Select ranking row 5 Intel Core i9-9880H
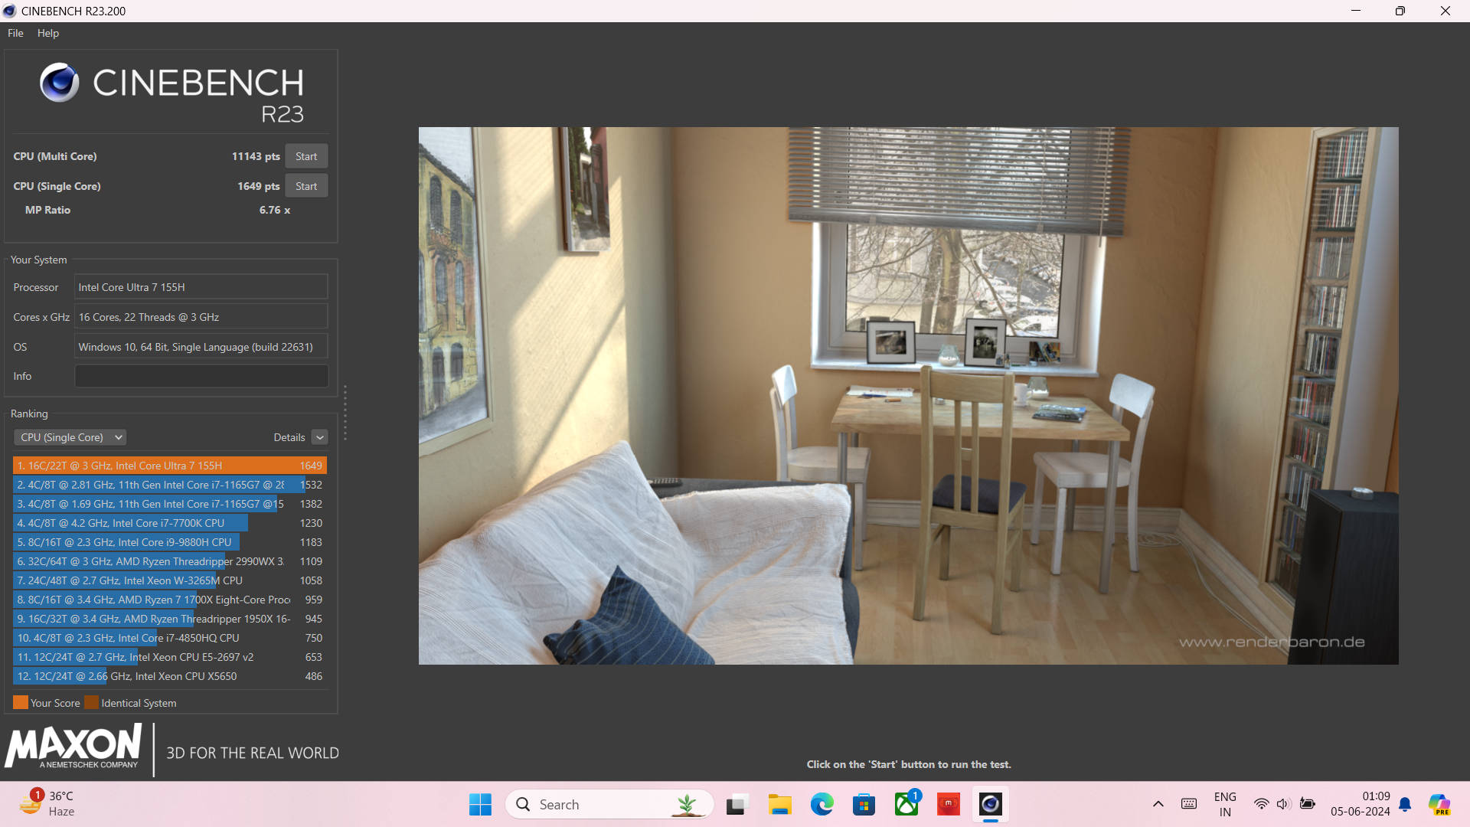 170,542
